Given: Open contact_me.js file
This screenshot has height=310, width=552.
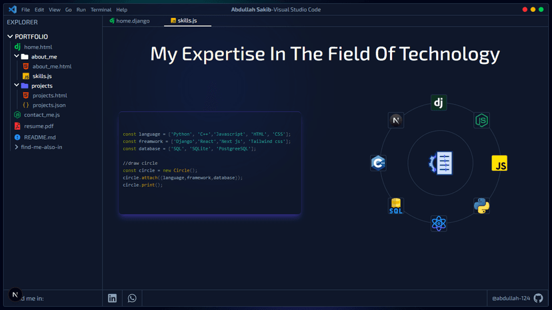Looking at the screenshot, I should click(42, 115).
